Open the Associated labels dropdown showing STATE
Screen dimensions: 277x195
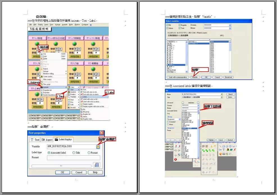(198, 111)
